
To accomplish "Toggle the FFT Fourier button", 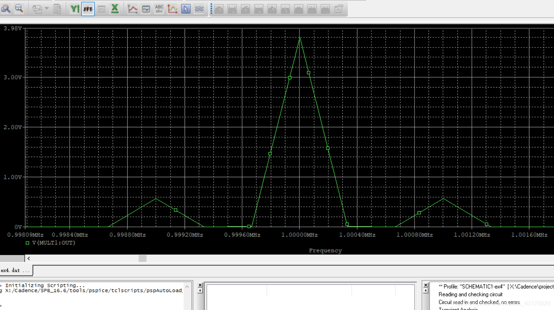I will [x=88, y=9].
